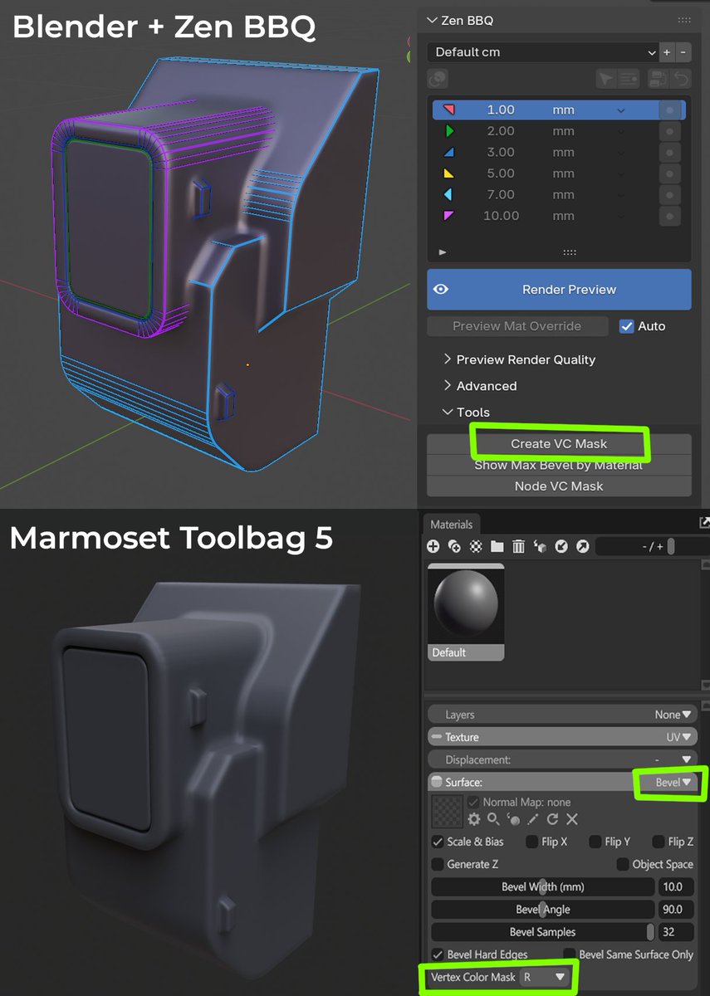Viewport: 710px width, 996px height.
Task: Open the Texture UV dropdown
Action: [x=679, y=737]
